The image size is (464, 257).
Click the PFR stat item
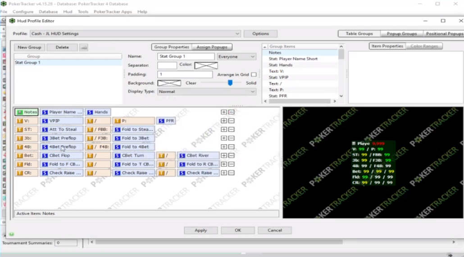click(166, 121)
